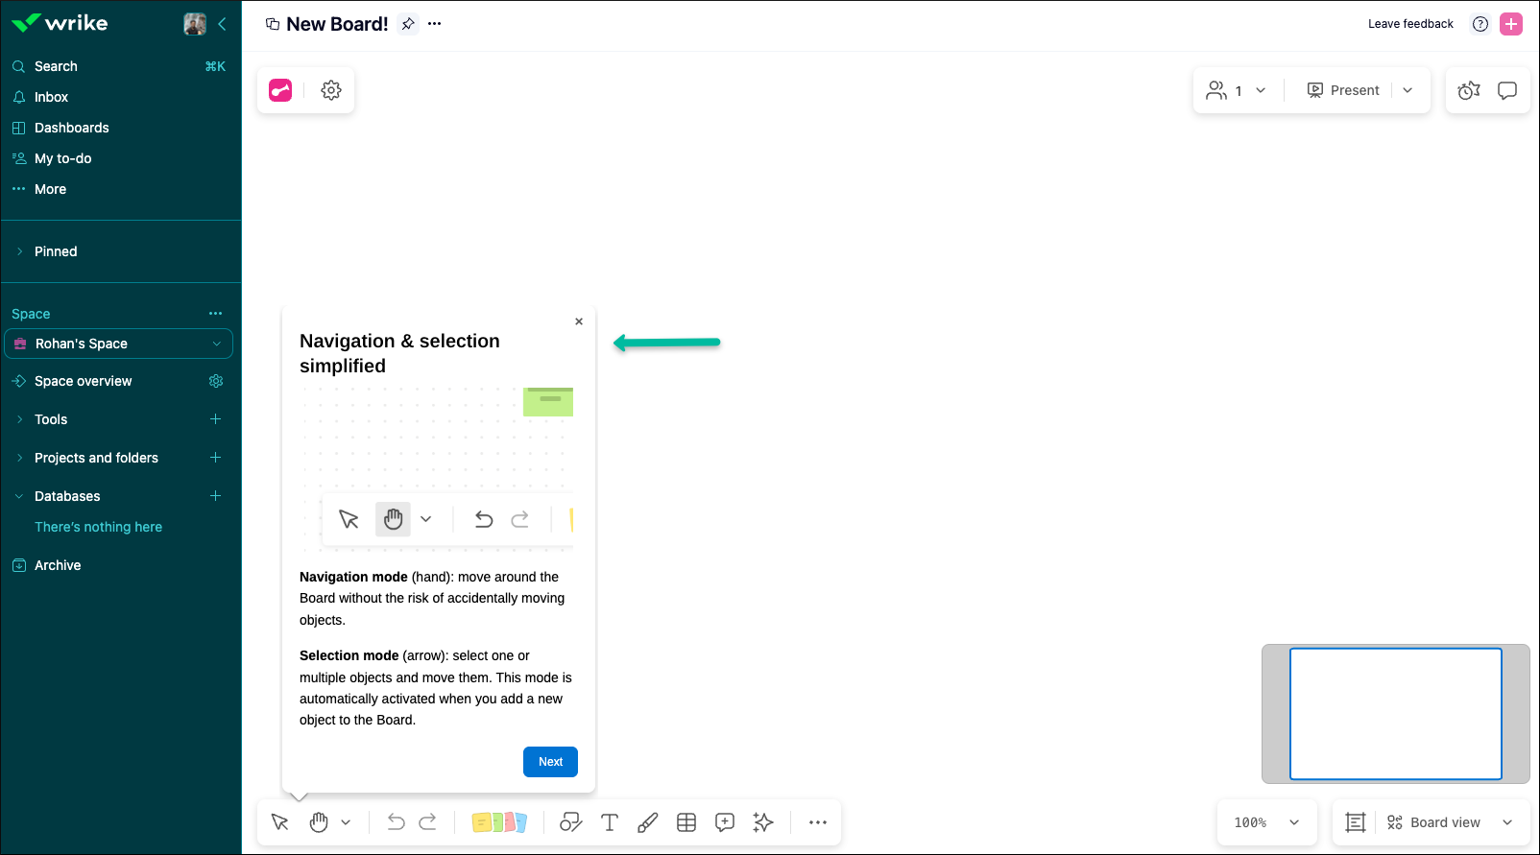Toggle pin for New Board!

(x=408, y=24)
